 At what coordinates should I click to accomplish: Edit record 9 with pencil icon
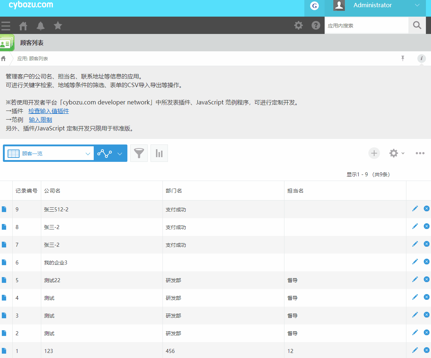pyautogui.click(x=415, y=209)
